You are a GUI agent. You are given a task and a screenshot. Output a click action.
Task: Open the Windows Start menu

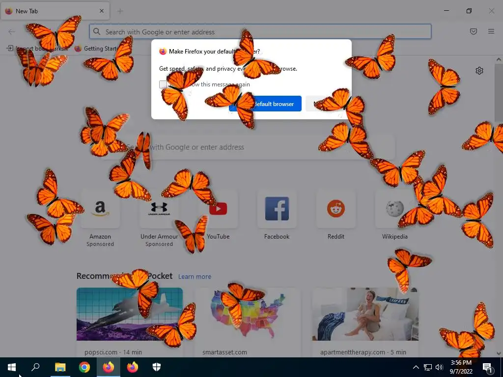click(12, 367)
